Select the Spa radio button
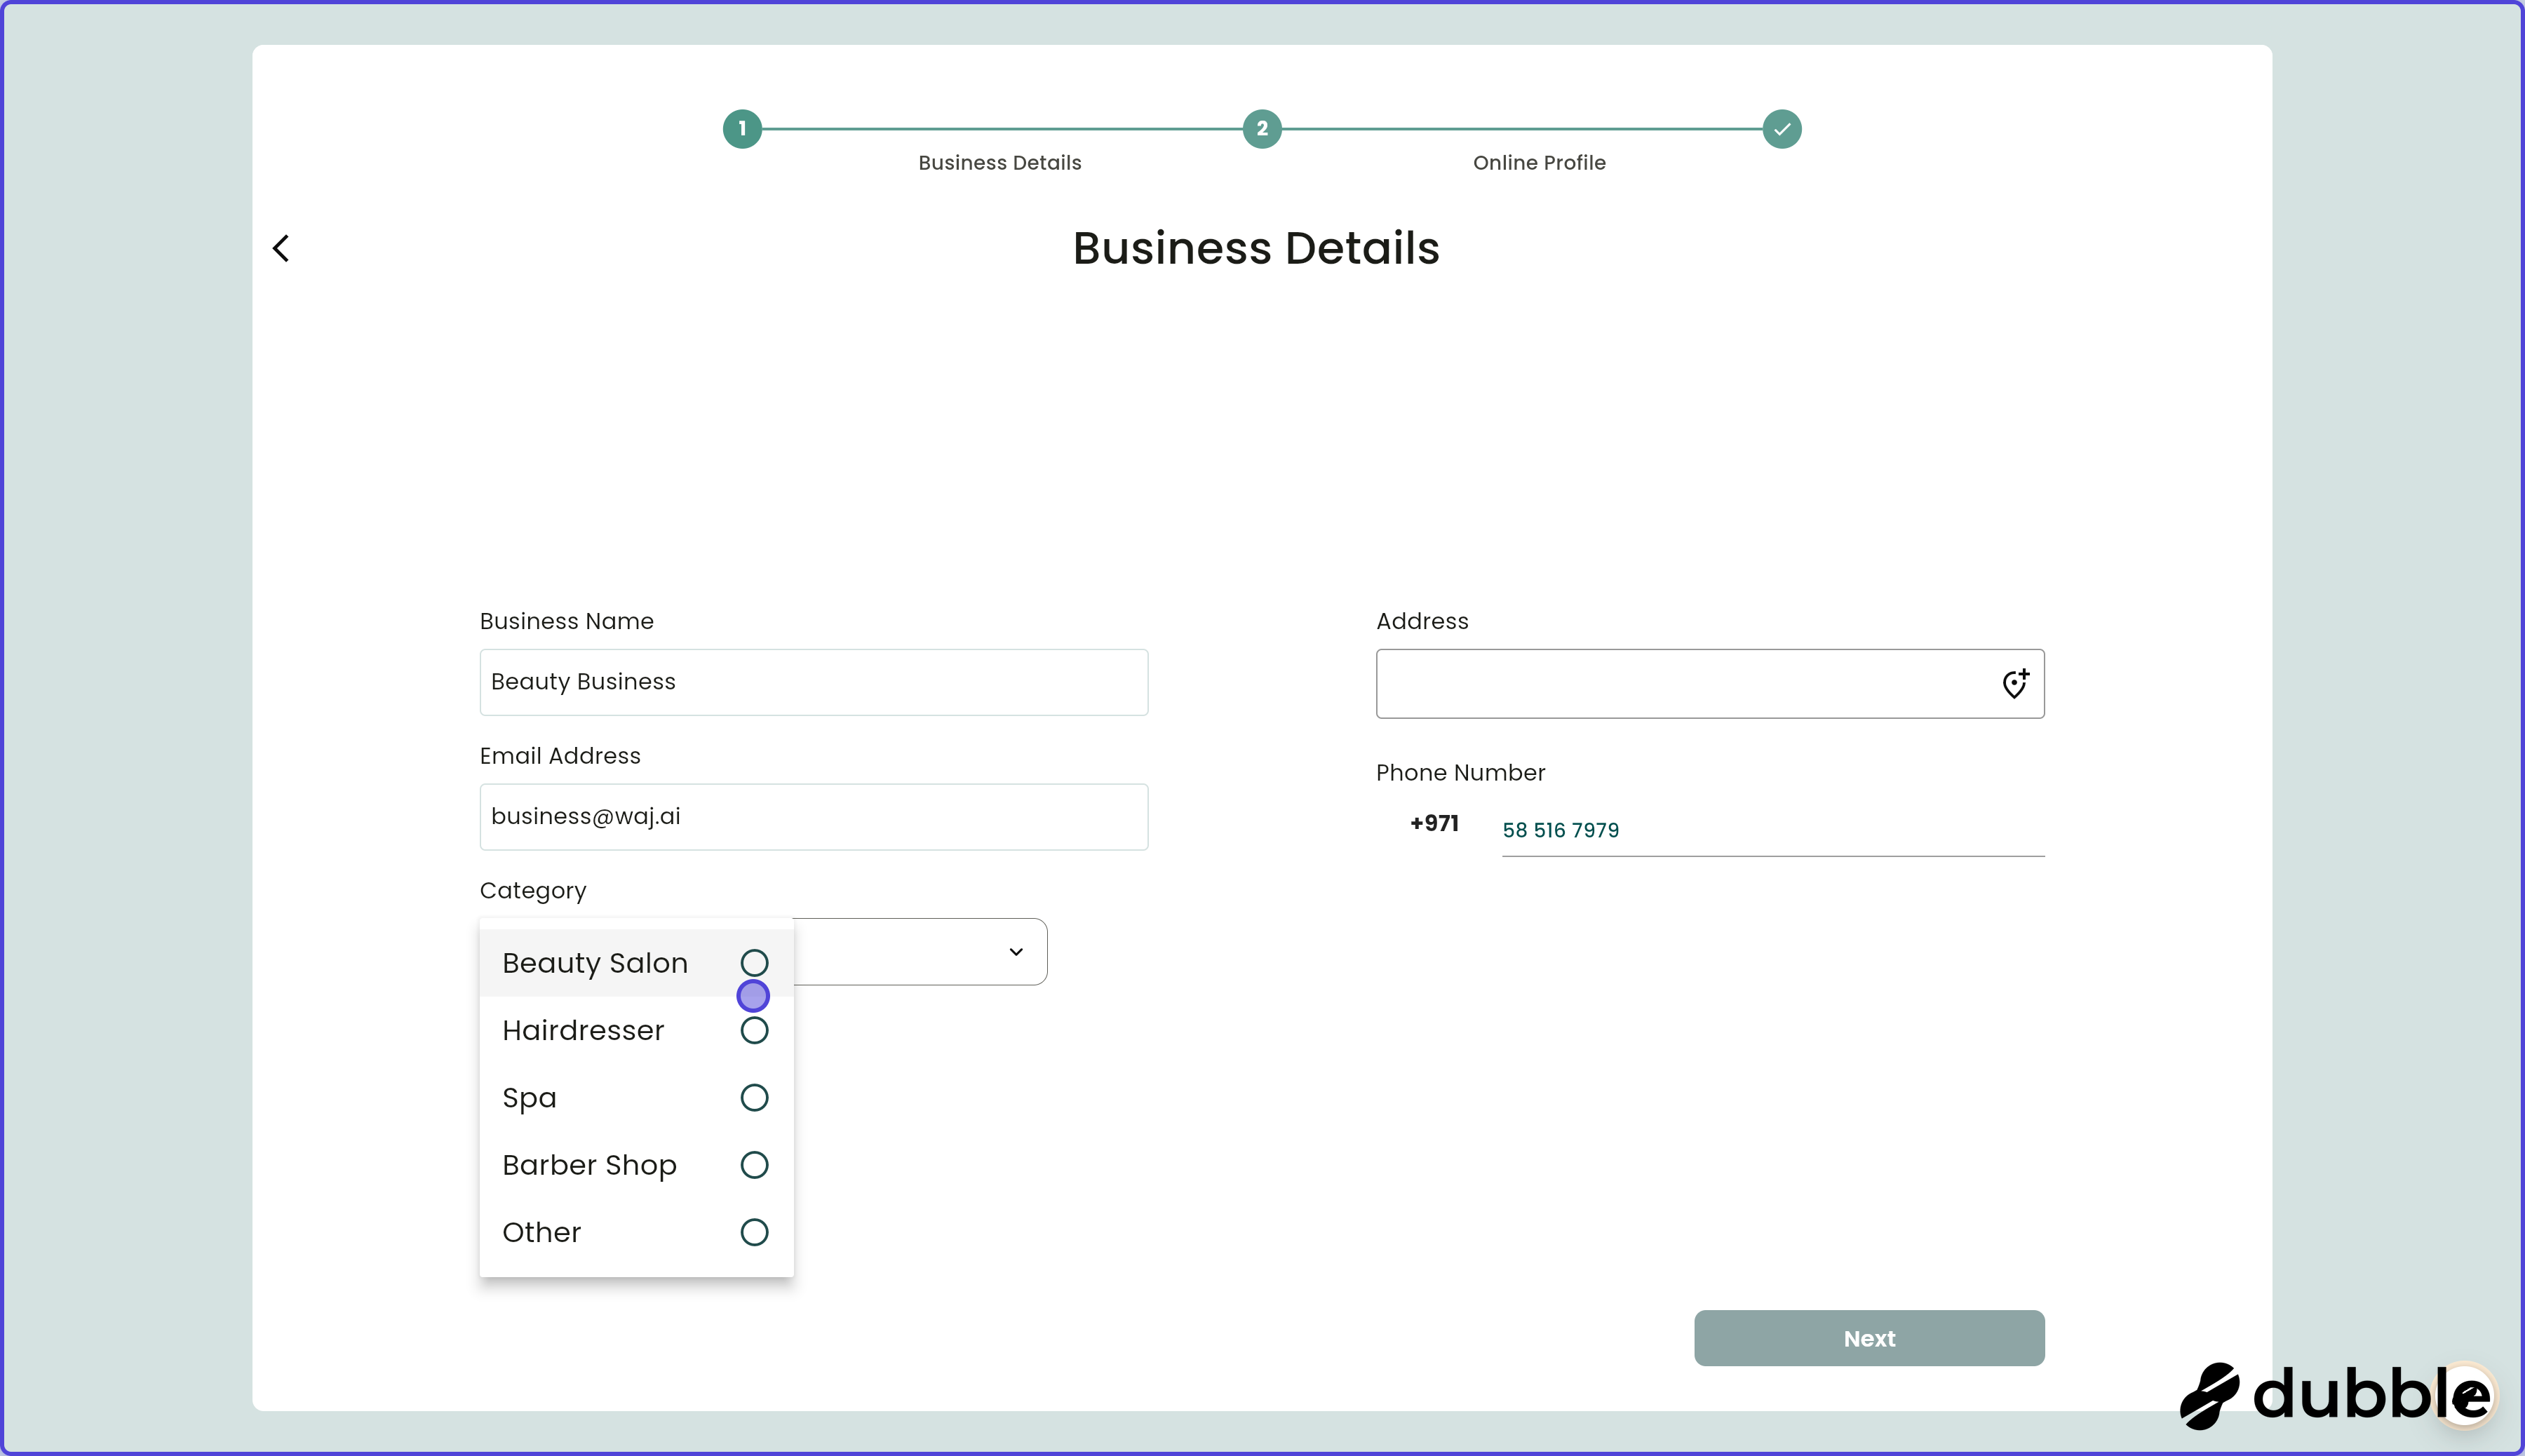Image resolution: width=2525 pixels, height=1456 pixels. [754, 1097]
